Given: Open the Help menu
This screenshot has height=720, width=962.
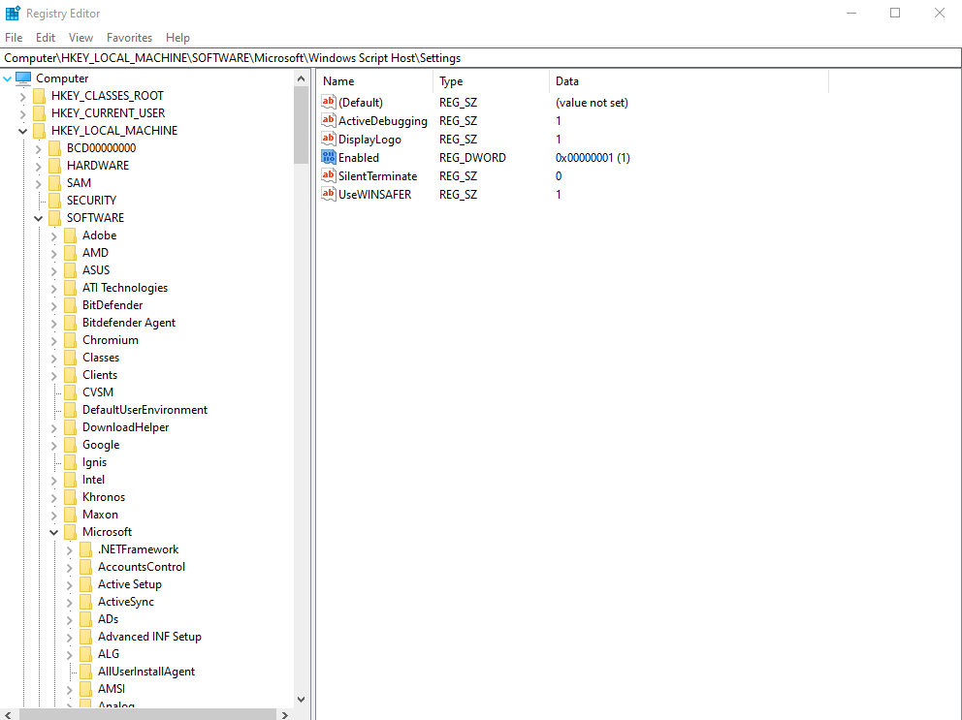Looking at the screenshot, I should (x=177, y=38).
